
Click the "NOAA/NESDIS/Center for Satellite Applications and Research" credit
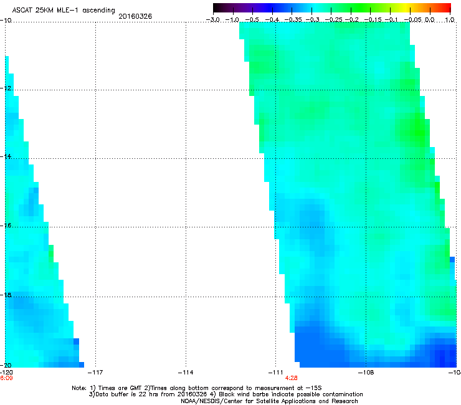pos(269,401)
